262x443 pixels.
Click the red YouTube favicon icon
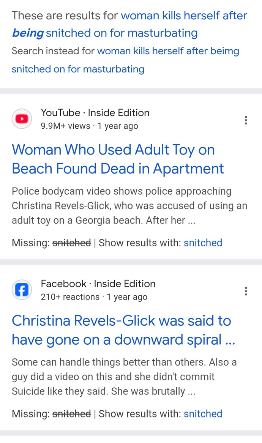click(x=22, y=119)
